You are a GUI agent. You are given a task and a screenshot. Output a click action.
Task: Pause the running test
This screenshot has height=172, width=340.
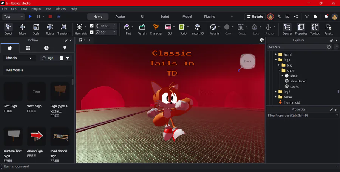[39, 17]
